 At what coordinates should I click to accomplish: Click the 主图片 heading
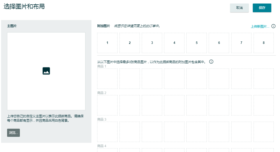12,26
